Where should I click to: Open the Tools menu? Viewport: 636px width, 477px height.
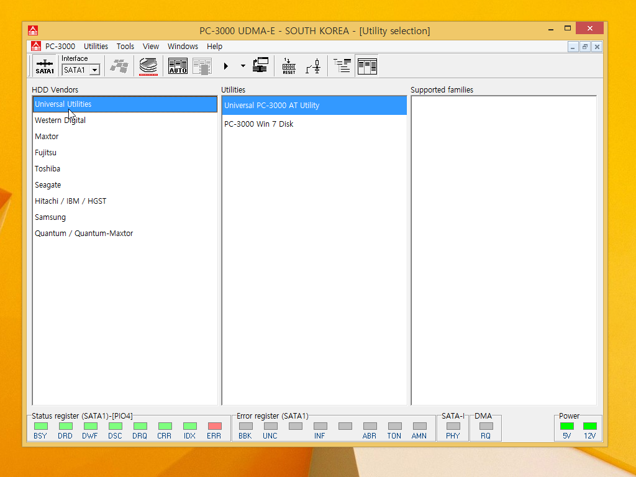[x=125, y=46]
